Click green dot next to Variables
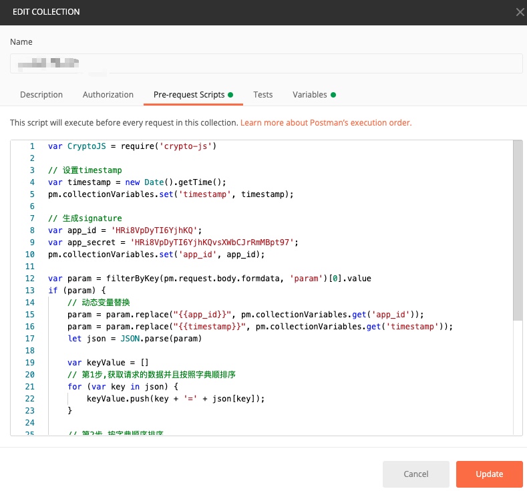527x491 pixels. point(333,95)
